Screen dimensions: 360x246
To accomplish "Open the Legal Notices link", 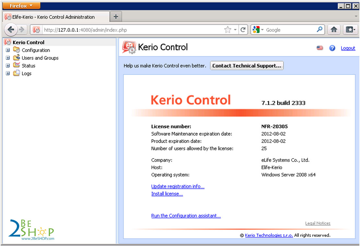I will (318, 223).
